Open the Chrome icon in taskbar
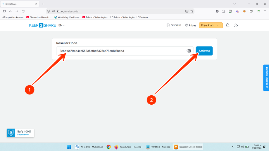This screenshot has width=269, height=151. [x=108, y=147]
